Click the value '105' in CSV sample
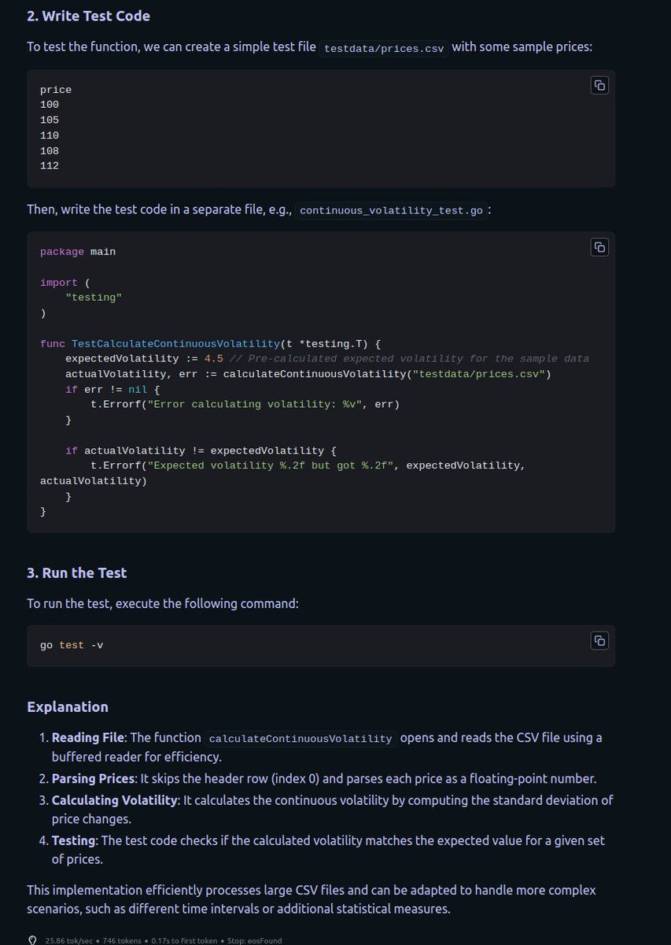This screenshot has height=945, width=671. click(x=50, y=120)
